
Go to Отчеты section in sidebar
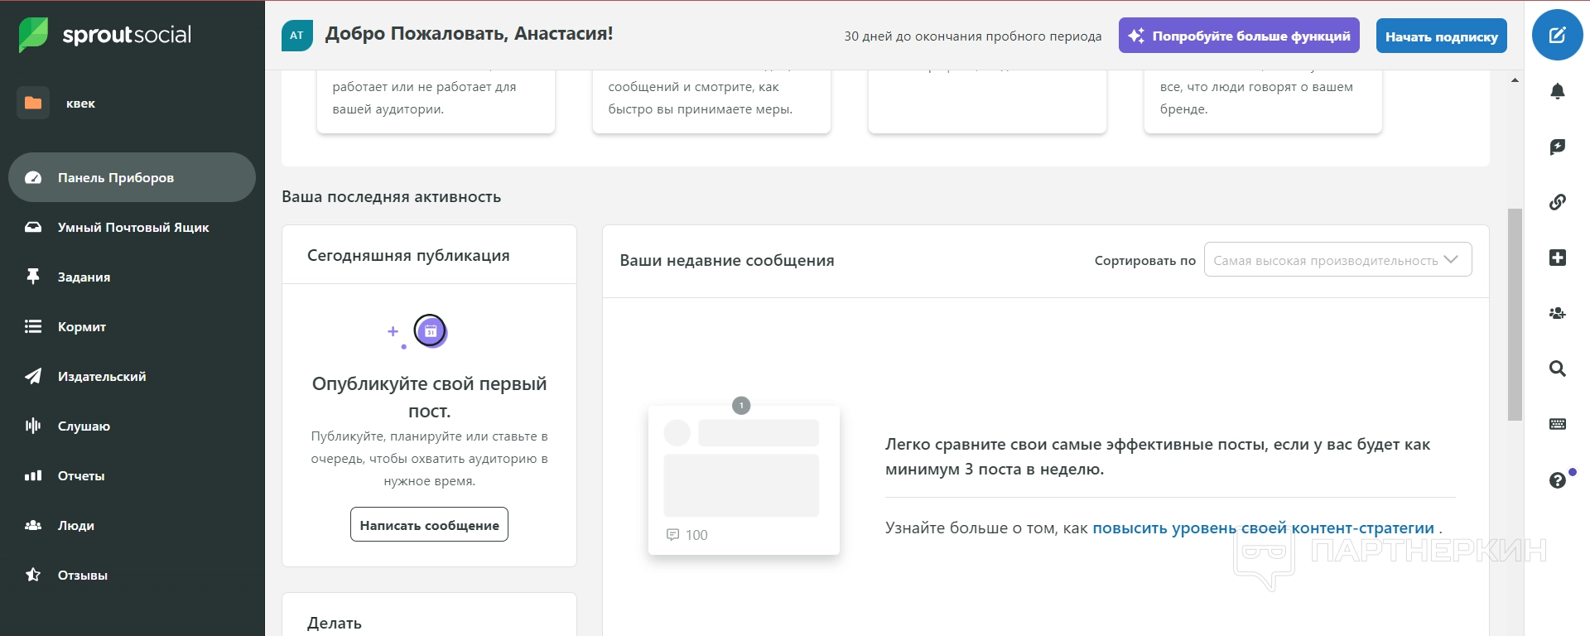[81, 475]
